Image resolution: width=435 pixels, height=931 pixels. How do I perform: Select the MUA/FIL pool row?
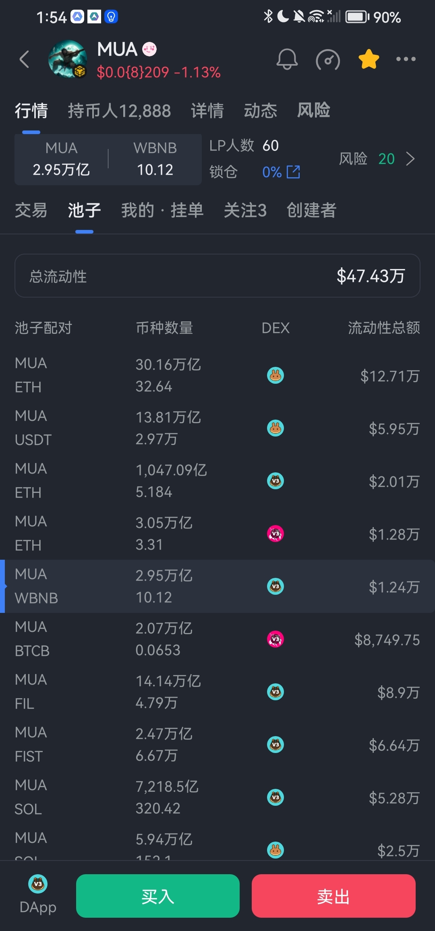[217, 692]
